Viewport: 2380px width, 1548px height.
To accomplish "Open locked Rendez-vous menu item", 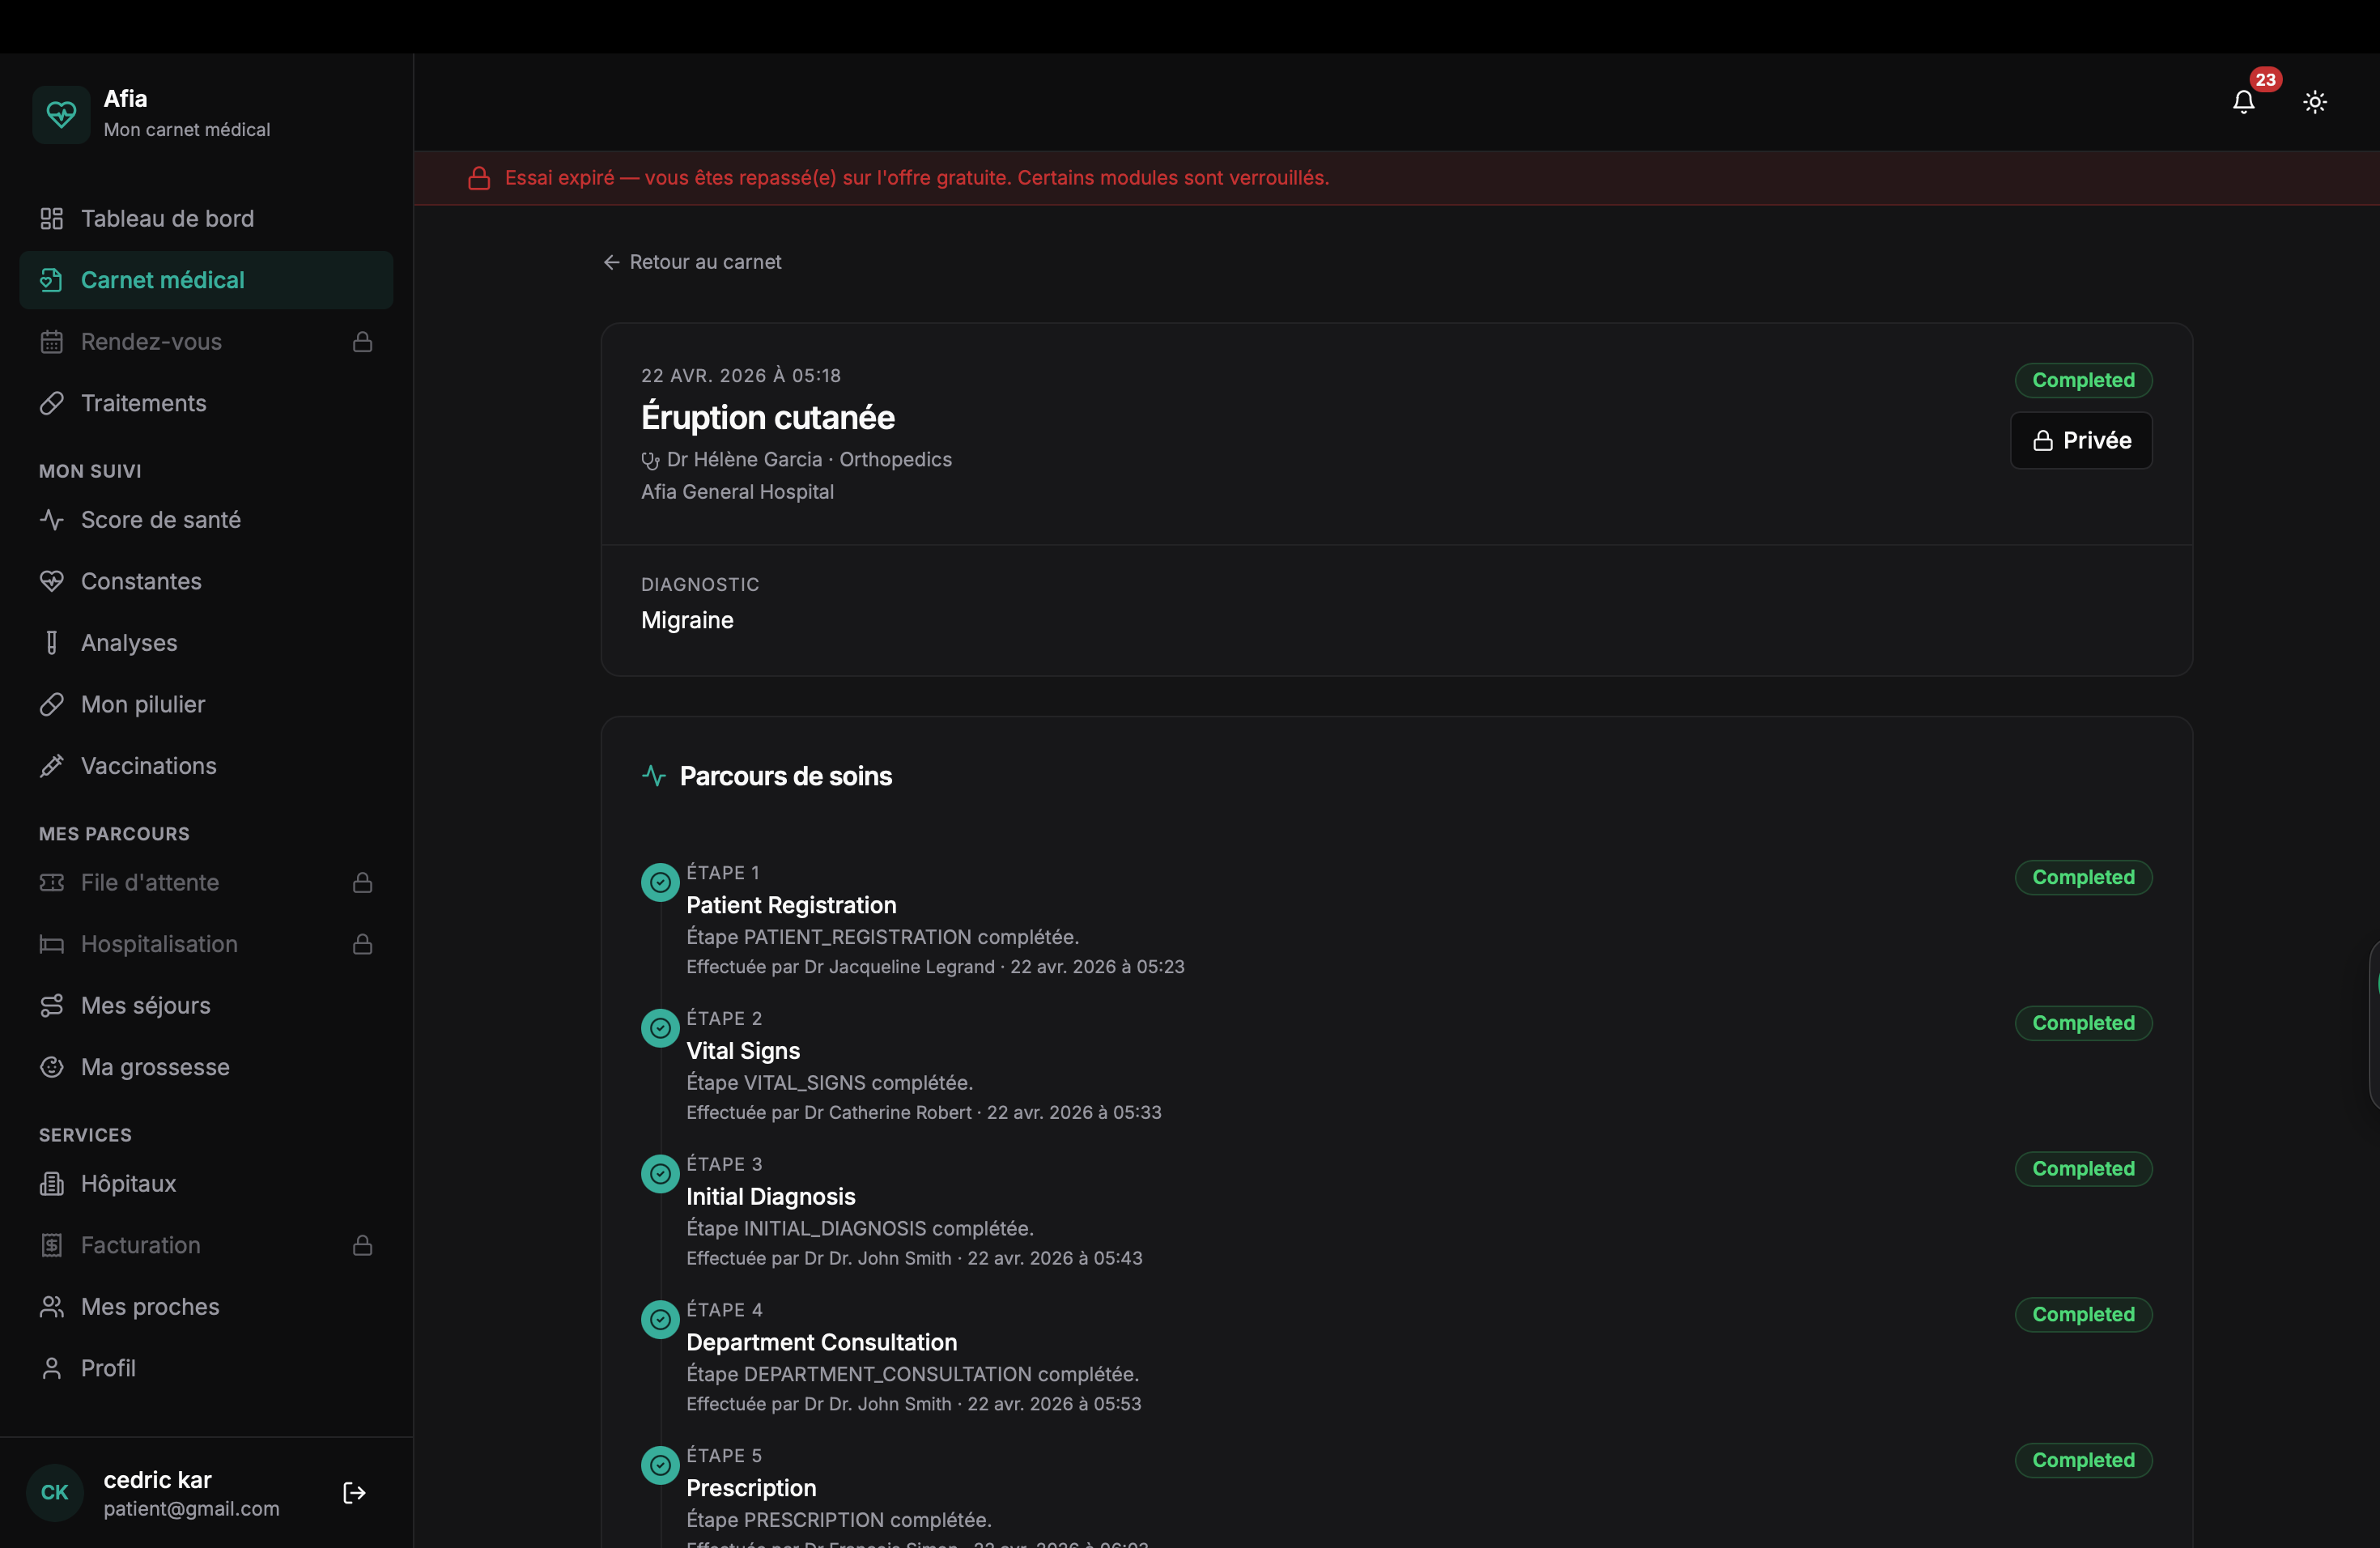I will pyautogui.click(x=206, y=341).
